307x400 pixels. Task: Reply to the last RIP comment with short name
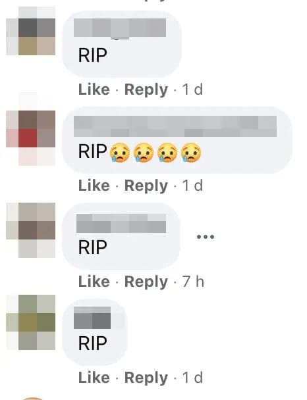tap(146, 378)
